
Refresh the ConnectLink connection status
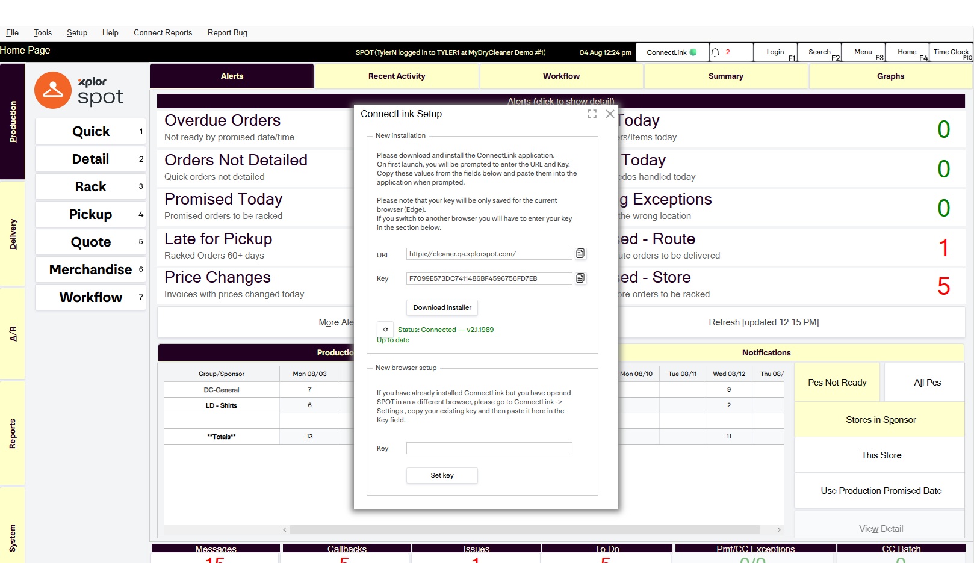385,330
